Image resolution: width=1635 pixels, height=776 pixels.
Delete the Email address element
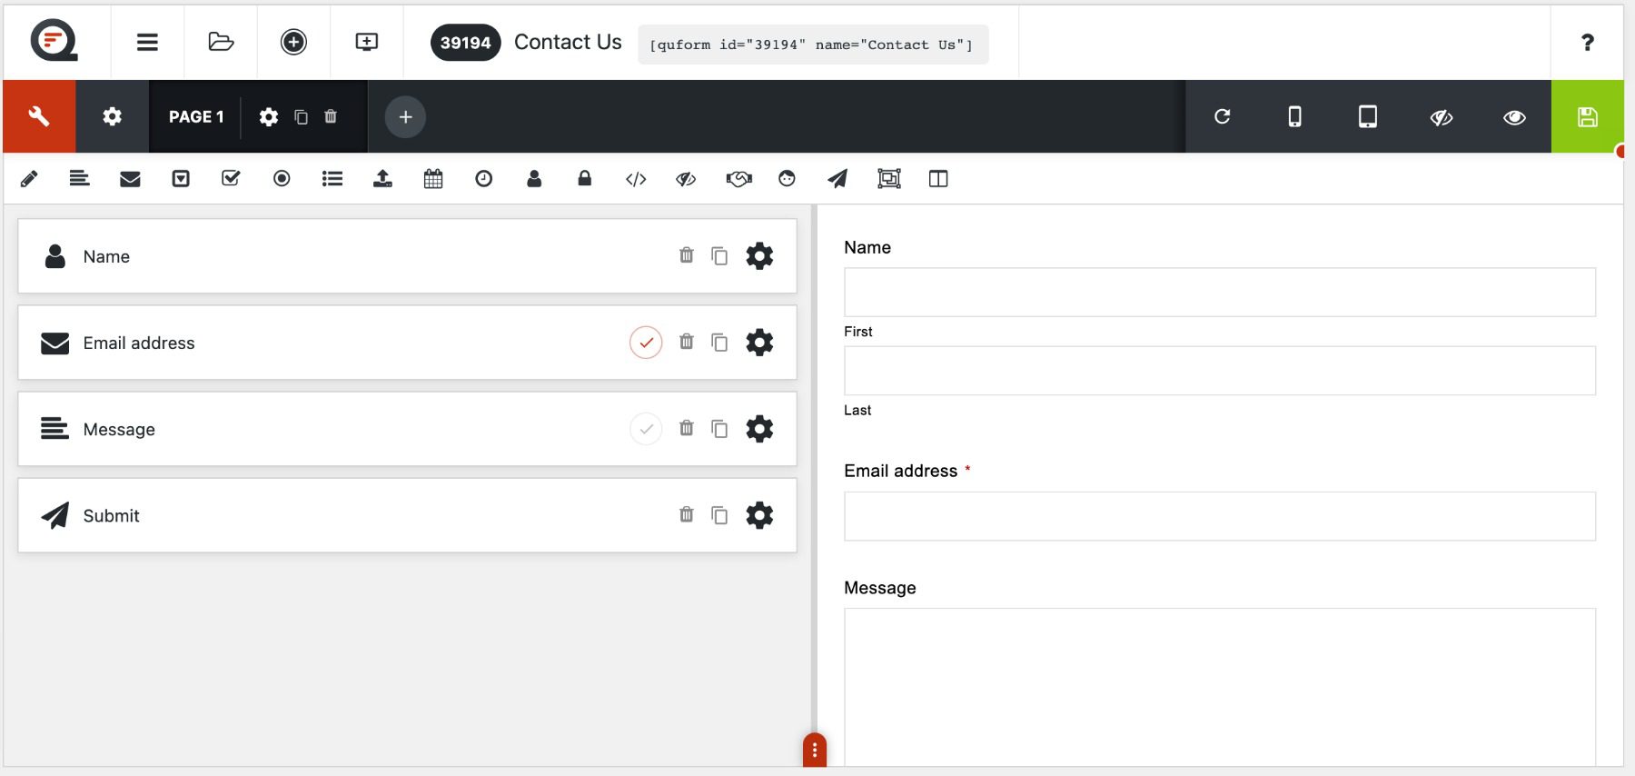pos(687,342)
